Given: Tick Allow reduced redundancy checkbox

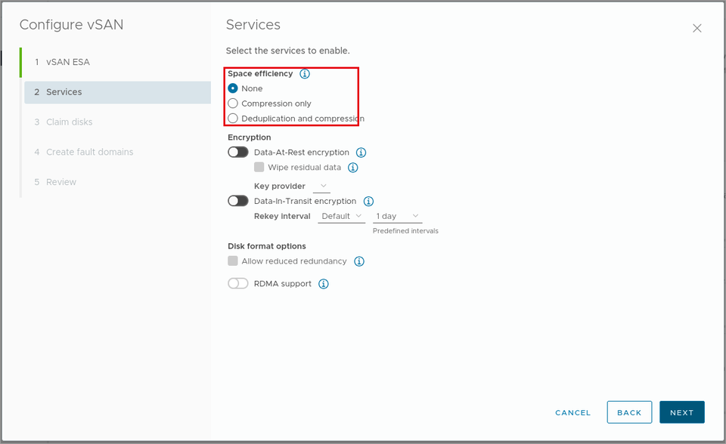Looking at the screenshot, I should click(x=233, y=261).
